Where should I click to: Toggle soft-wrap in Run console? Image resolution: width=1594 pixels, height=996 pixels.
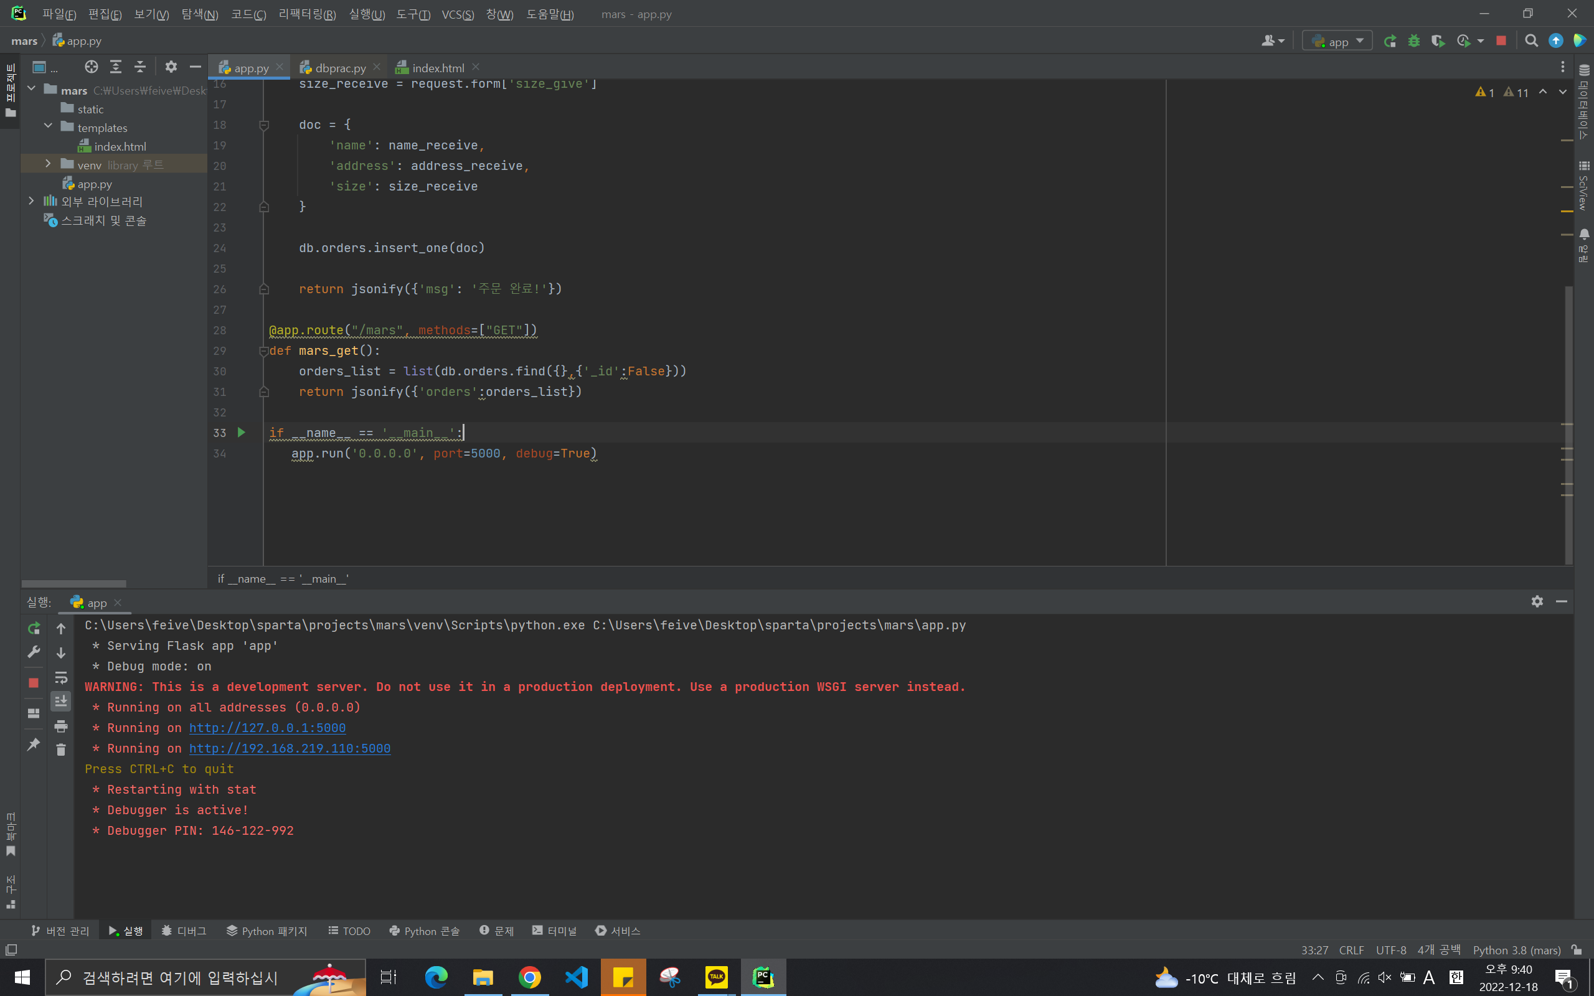click(60, 677)
